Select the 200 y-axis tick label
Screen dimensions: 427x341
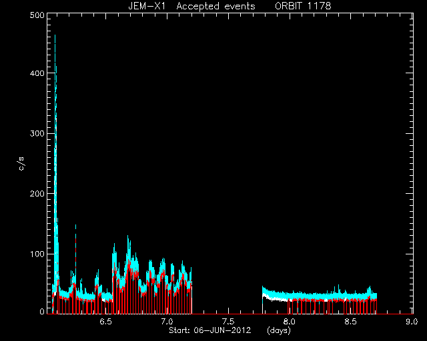37,194
